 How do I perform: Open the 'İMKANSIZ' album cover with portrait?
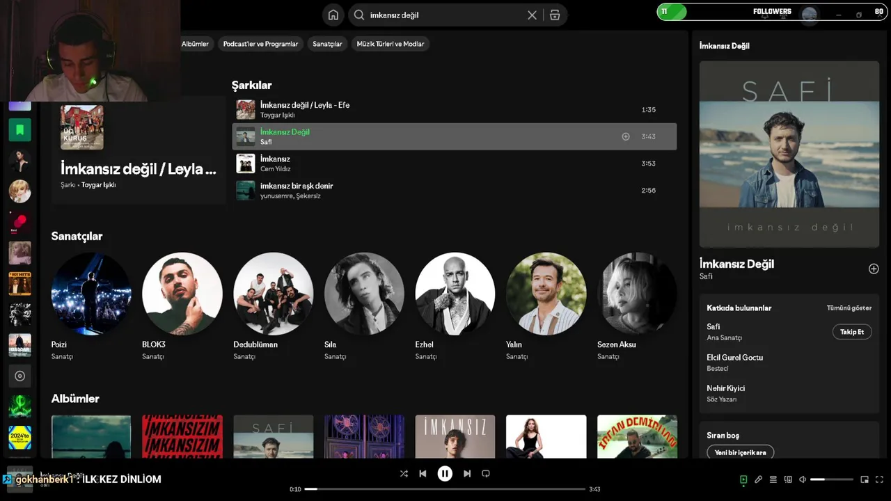[x=455, y=436]
